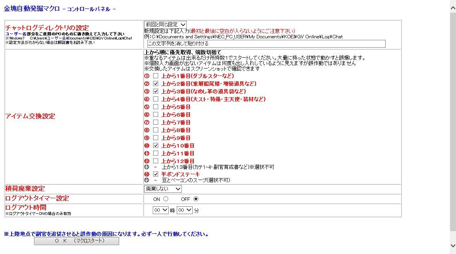Click the 上から順に優先取得、端数切捨て text
This screenshot has height=254, width=456.
pyautogui.click(x=183, y=52)
